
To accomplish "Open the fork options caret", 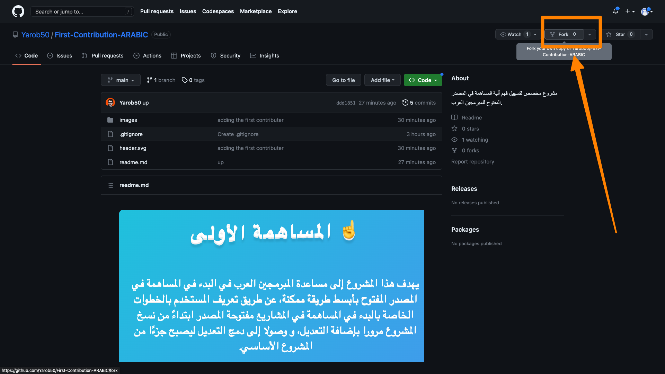I will pyautogui.click(x=589, y=34).
